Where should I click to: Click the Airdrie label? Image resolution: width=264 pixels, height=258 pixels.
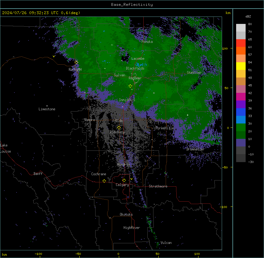click(x=124, y=165)
